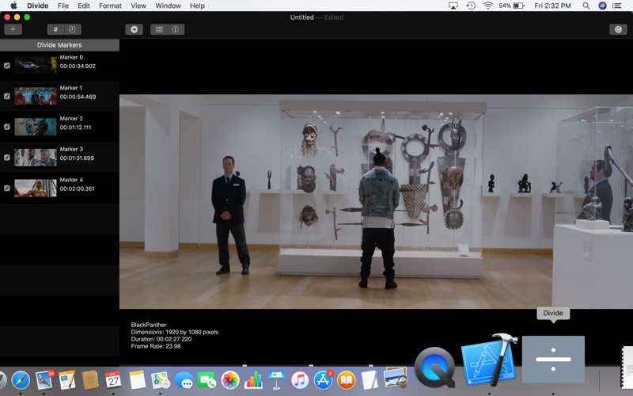Open the Format menu

[110, 6]
